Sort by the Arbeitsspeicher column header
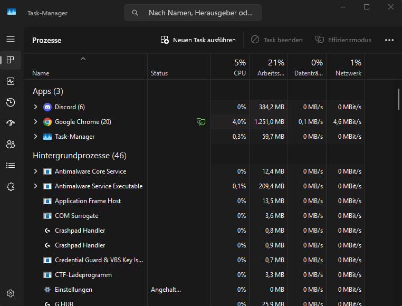This screenshot has width=402, height=306. (x=269, y=66)
